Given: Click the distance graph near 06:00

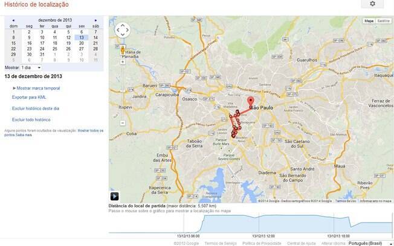Looking at the screenshot, I should [x=184, y=224].
